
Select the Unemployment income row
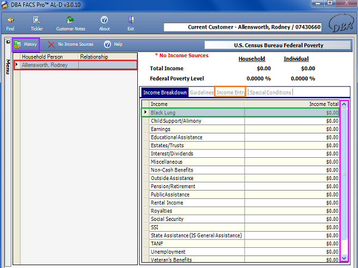[241, 252]
